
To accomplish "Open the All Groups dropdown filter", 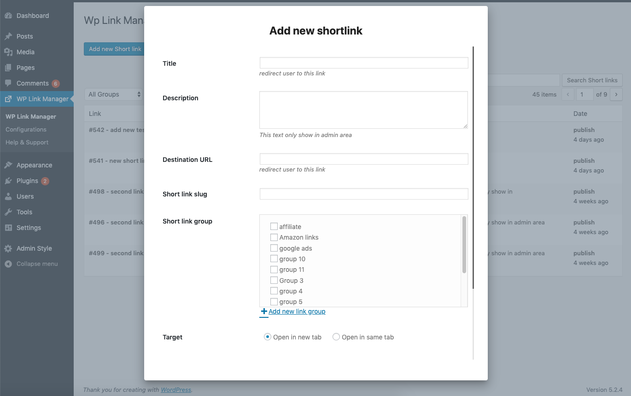I will click(x=114, y=94).
